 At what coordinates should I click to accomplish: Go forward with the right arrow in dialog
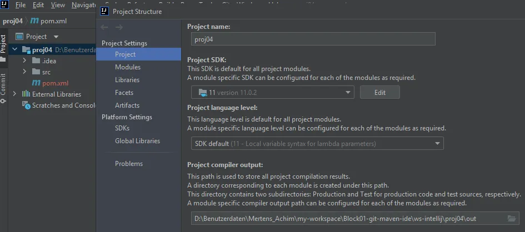click(119, 27)
